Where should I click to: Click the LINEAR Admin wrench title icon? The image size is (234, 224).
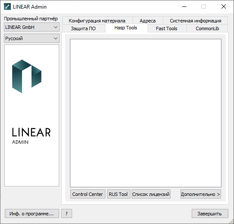click(x=7, y=6)
